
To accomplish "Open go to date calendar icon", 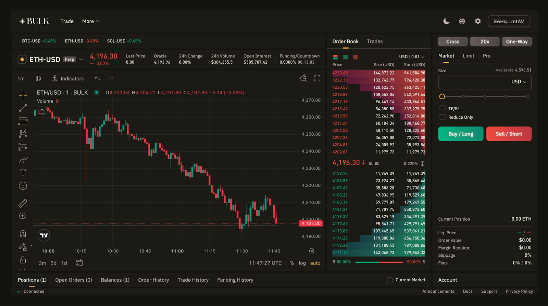I will pyautogui.click(x=79, y=263).
